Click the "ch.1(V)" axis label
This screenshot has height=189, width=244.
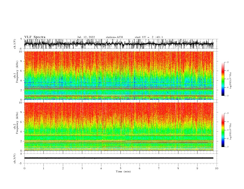(15, 44)
